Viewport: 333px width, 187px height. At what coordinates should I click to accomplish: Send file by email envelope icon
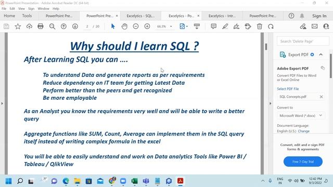314,26
